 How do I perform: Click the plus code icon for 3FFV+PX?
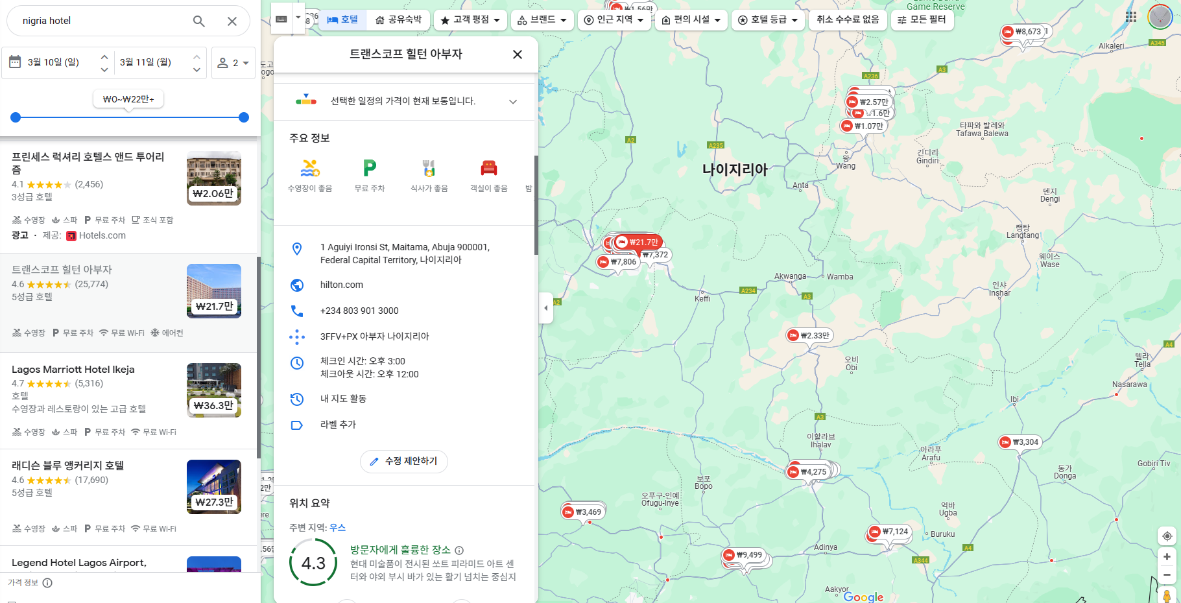297,337
